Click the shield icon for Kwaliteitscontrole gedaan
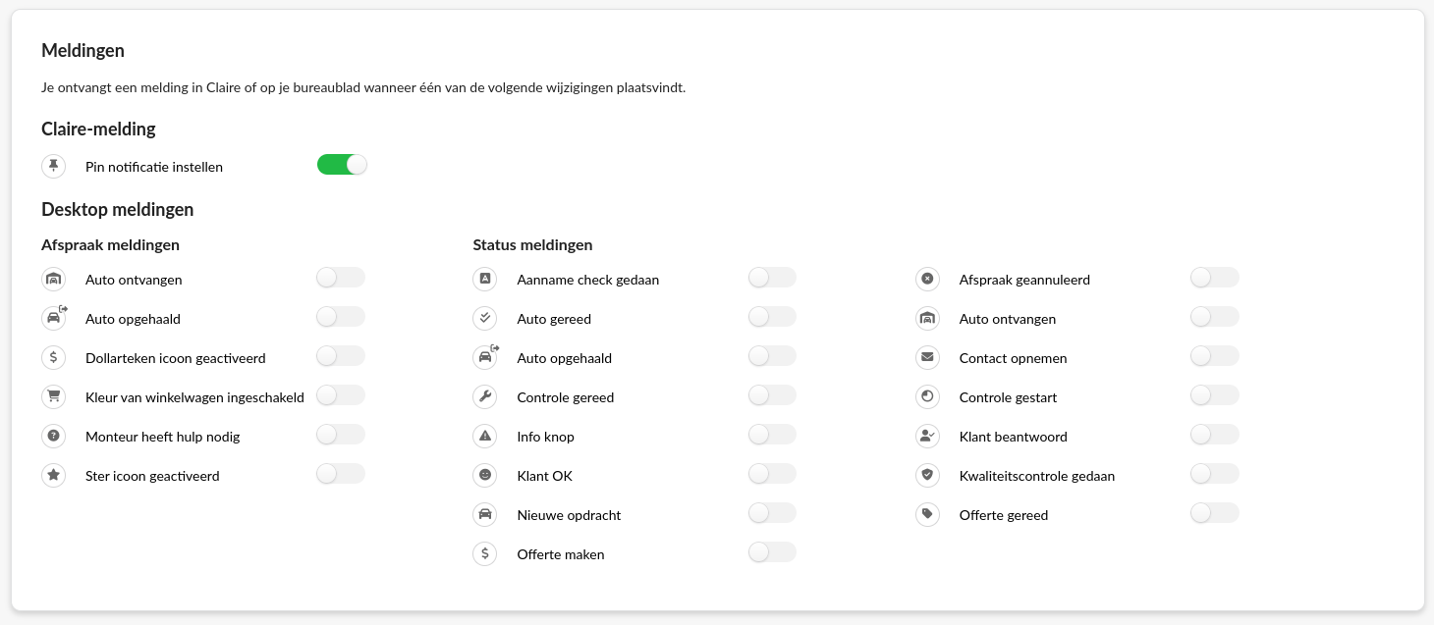Image resolution: width=1434 pixels, height=625 pixels. point(926,475)
